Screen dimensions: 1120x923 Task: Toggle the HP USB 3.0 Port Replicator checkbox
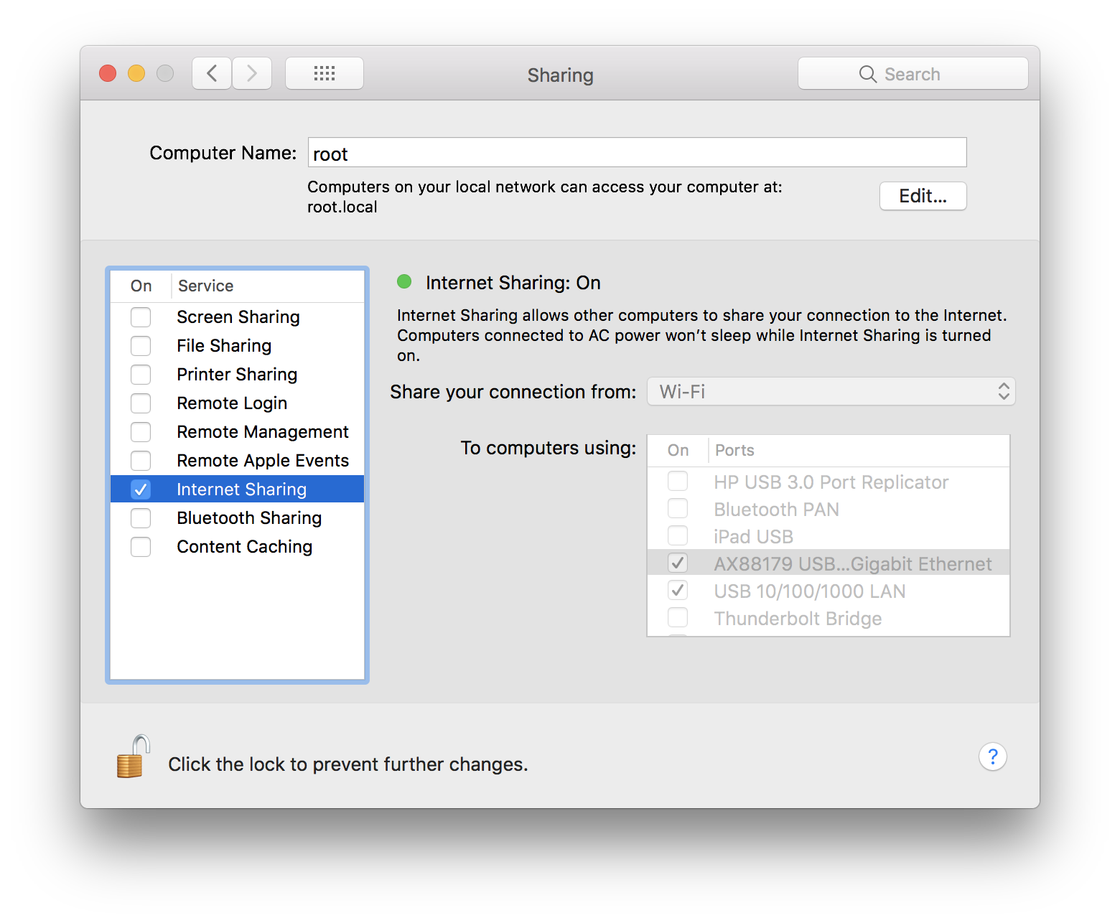(x=678, y=481)
